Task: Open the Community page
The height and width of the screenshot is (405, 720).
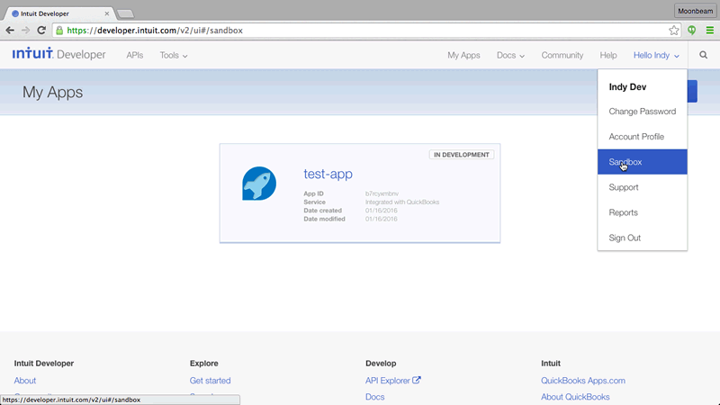Action: point(562,55)
